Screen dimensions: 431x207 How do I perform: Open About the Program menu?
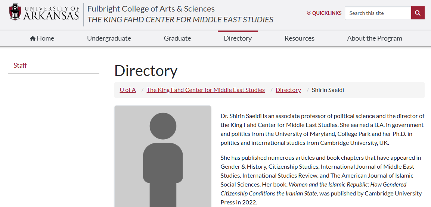[374, 38]
